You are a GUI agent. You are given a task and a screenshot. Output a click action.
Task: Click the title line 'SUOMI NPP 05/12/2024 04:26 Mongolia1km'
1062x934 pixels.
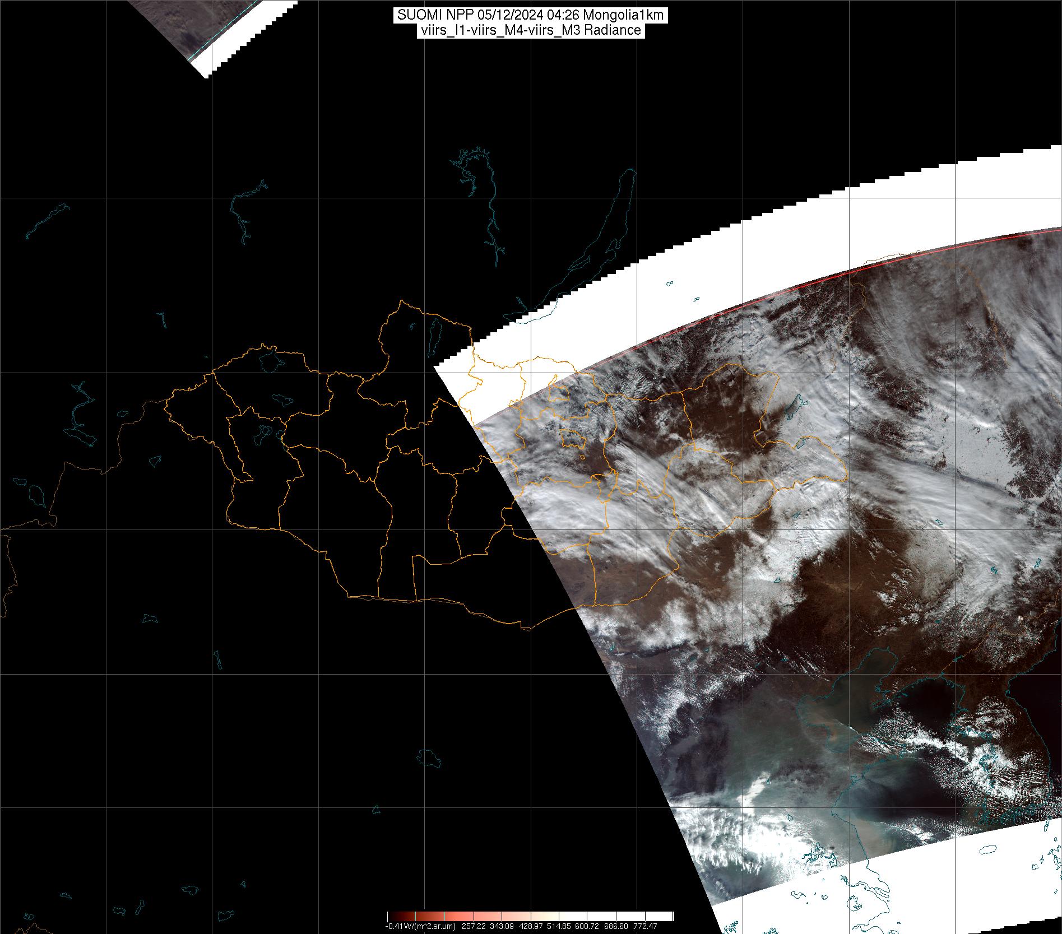point(530,15)
